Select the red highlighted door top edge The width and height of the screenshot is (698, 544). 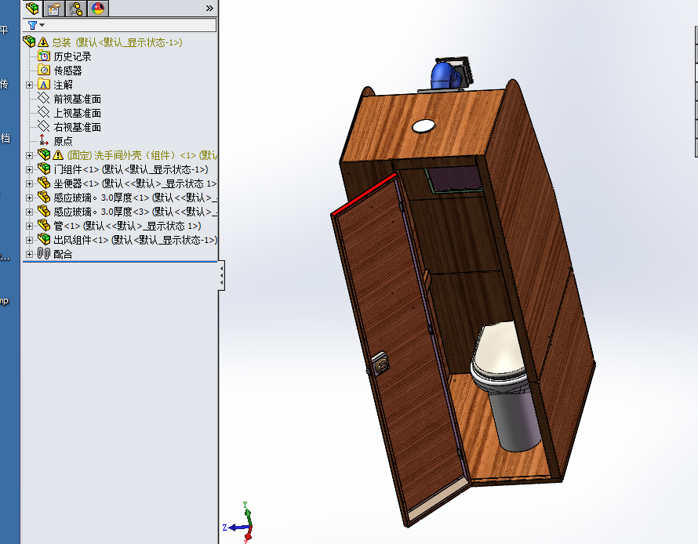point(364,195)
